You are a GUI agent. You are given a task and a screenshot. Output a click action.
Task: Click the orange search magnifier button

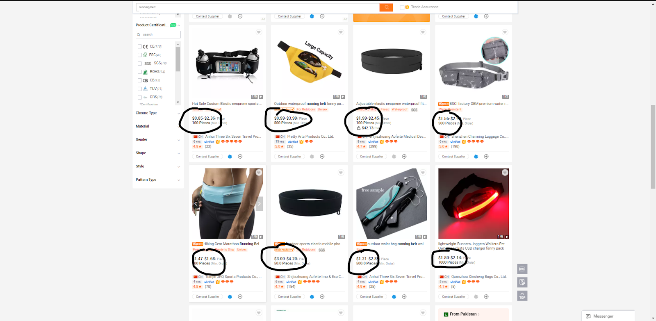point(386,7)
